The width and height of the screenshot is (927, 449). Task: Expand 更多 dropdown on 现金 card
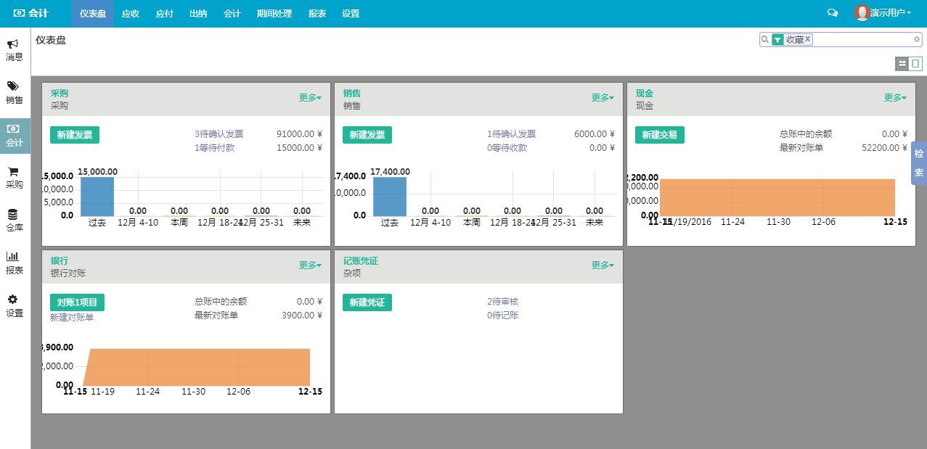pyautogui.click(x=895, y=98)
